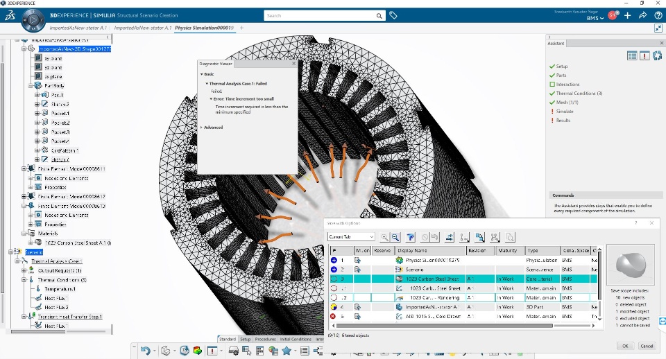Click the diagnostics window icon with exclamation mark
666x359 pixels.
tap(212, 351)
